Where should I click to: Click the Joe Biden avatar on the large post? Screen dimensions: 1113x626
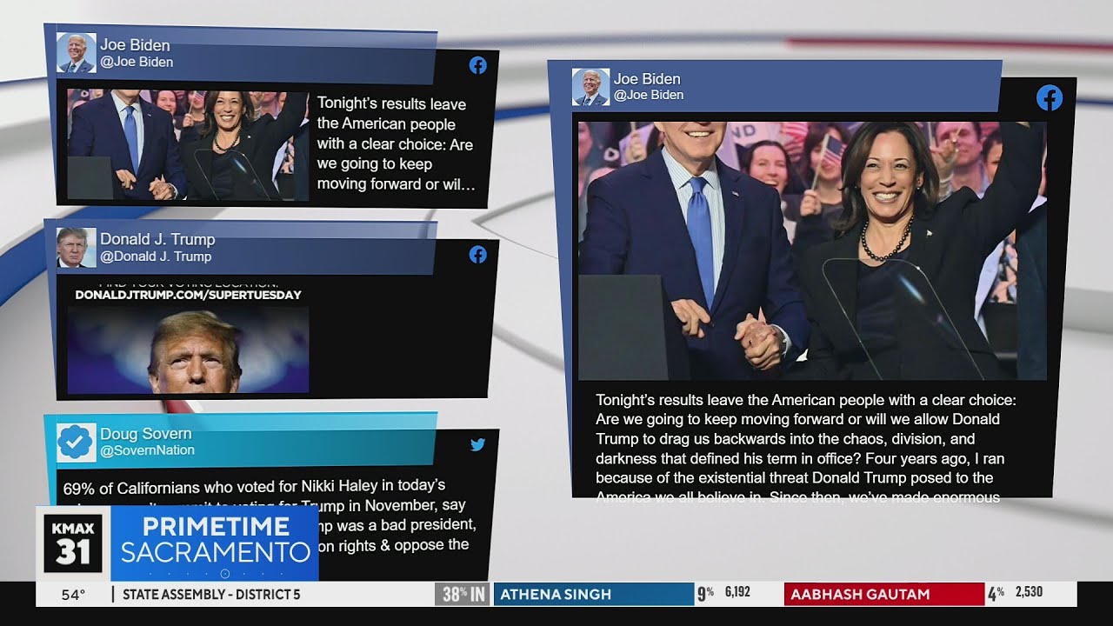coord(590,87)
